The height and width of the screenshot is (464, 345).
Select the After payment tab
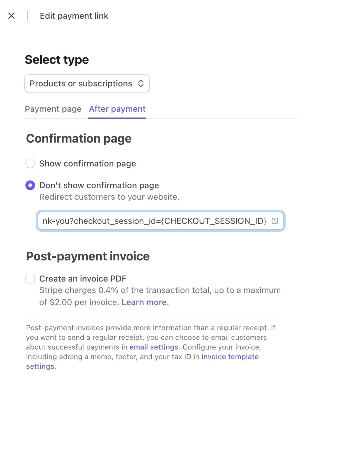click(117, 109)
